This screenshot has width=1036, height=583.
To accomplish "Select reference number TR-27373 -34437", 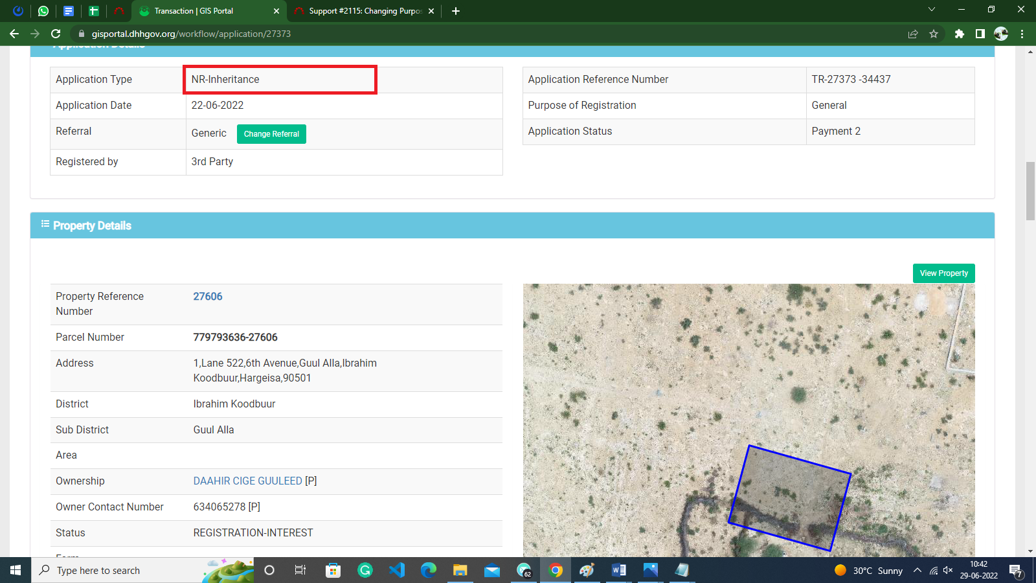I will (x=851, y=80).
